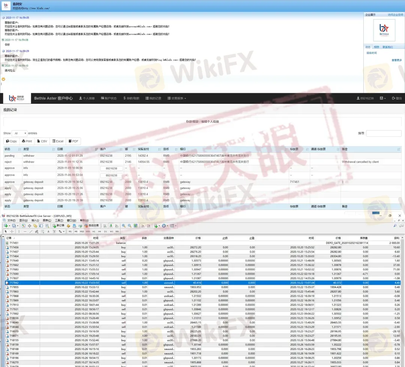Click the 新订单 new order toolbar button
This screenshot has width=405, height=367.
pyautogui.click(x=58, y=226)
